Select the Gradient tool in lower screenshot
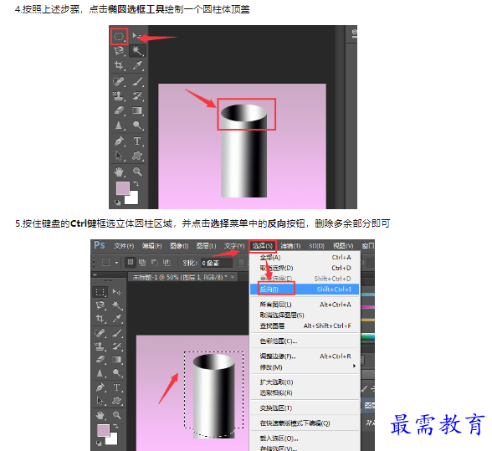Image resolution: width=492 pixels, height=451 pixels. [117, 359]
